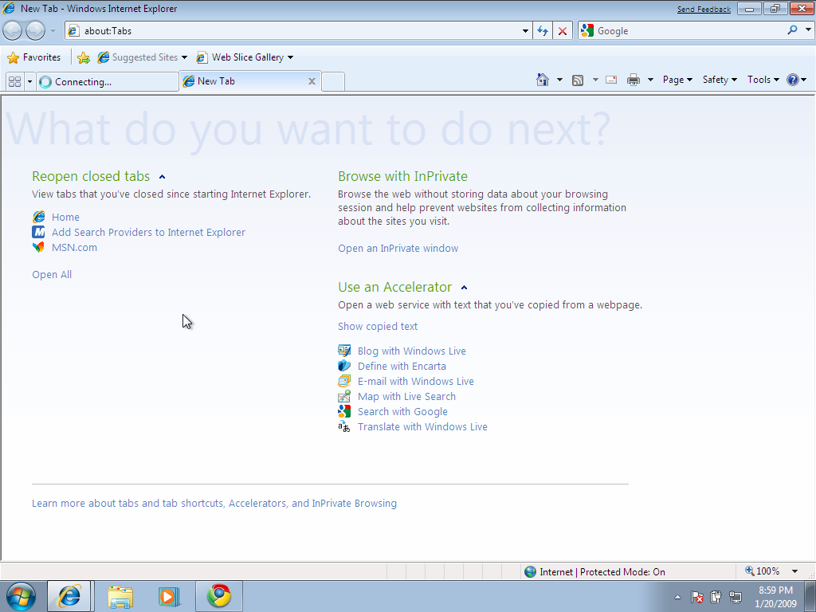Click the Read Mail icon
Image resolution: width=816 pixels, height=612 pixels.
(x=611, y=80)
